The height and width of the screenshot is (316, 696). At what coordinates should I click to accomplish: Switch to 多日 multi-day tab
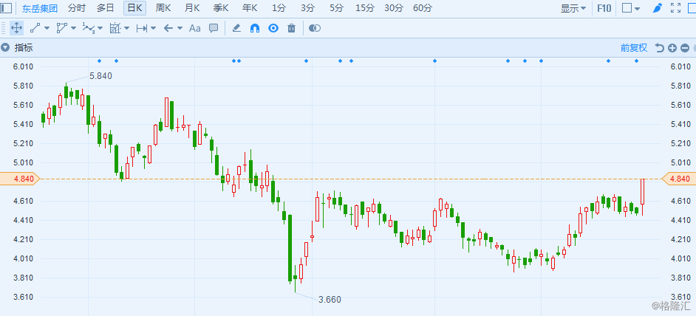coord(105,7)
